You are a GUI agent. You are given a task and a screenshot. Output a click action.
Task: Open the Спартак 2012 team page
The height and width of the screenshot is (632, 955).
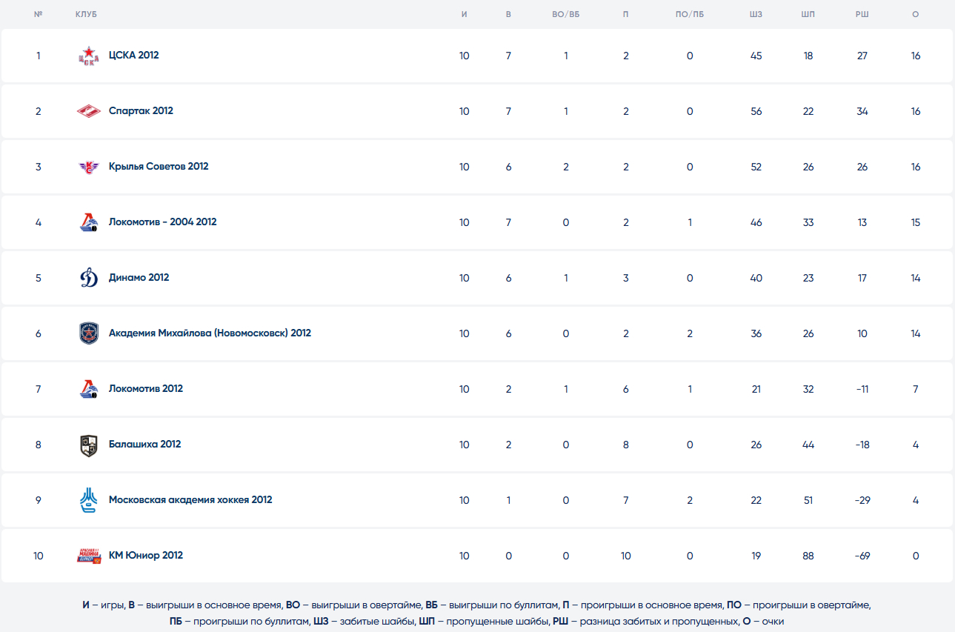pos(141,111)
